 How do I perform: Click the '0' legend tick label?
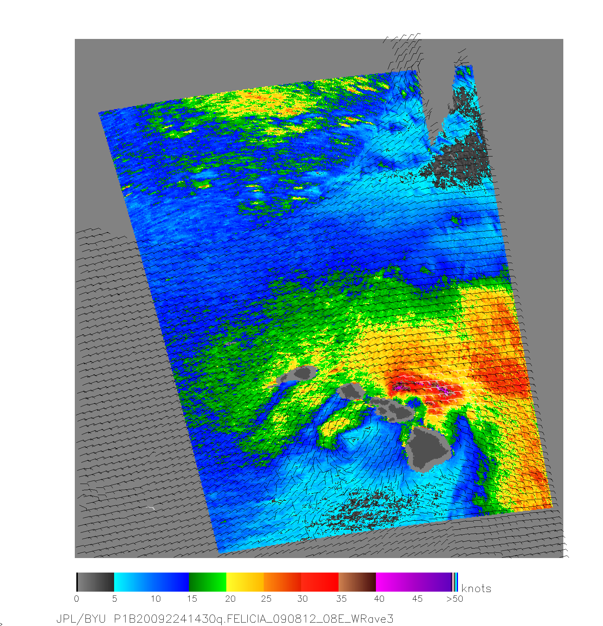click(x=77, y=599)
